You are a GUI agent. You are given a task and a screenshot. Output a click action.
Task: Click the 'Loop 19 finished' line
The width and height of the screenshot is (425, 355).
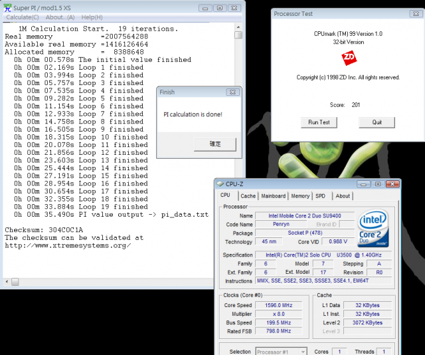pos(81,207)
